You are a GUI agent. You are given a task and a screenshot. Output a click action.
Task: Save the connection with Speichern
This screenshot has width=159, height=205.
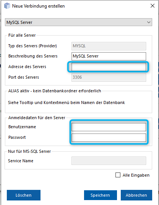tap(100, 195)
